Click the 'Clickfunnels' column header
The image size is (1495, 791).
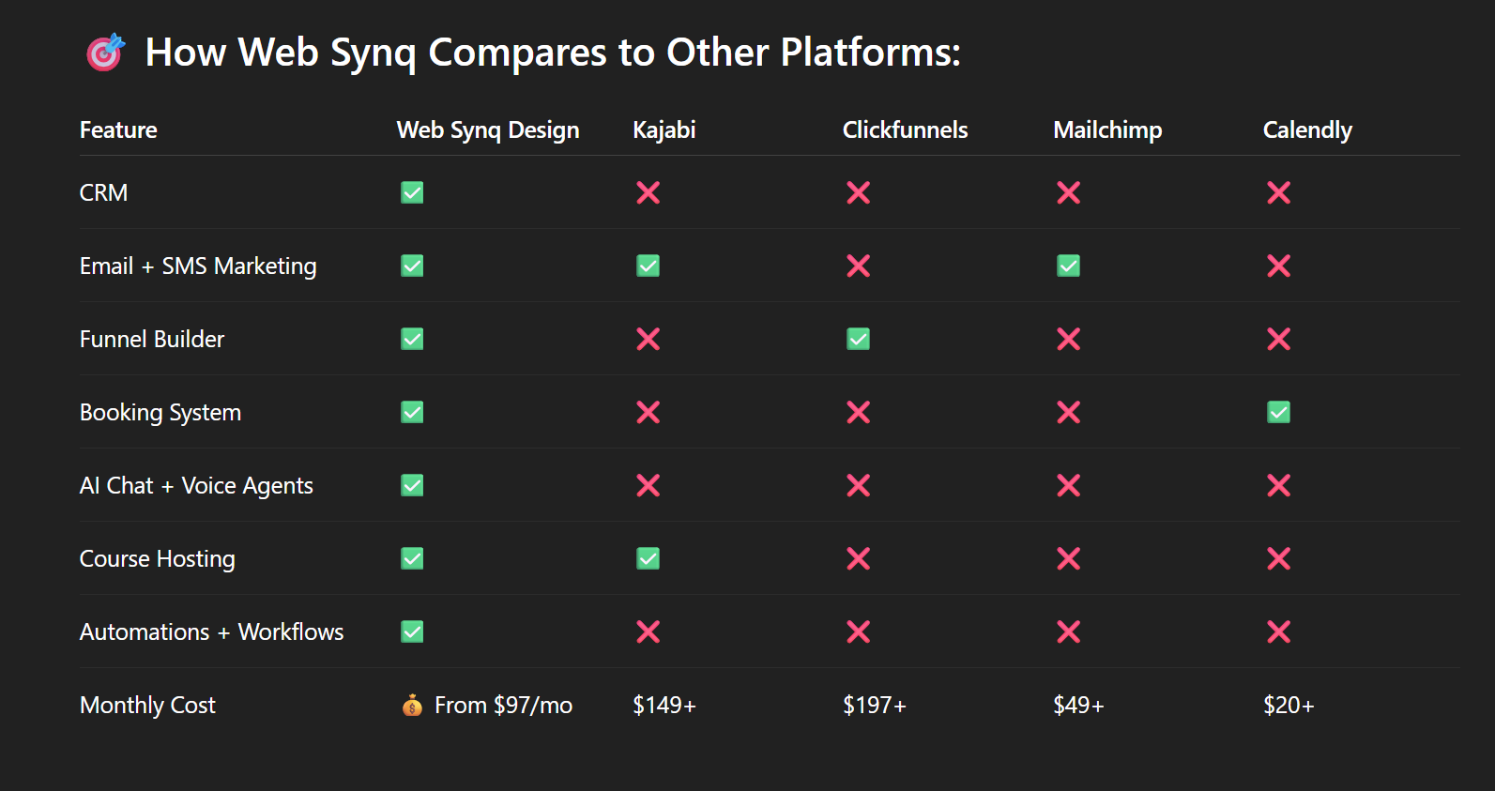tap(906, 129)
